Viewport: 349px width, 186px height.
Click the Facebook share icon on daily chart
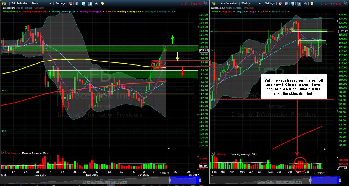pos(90,4)
